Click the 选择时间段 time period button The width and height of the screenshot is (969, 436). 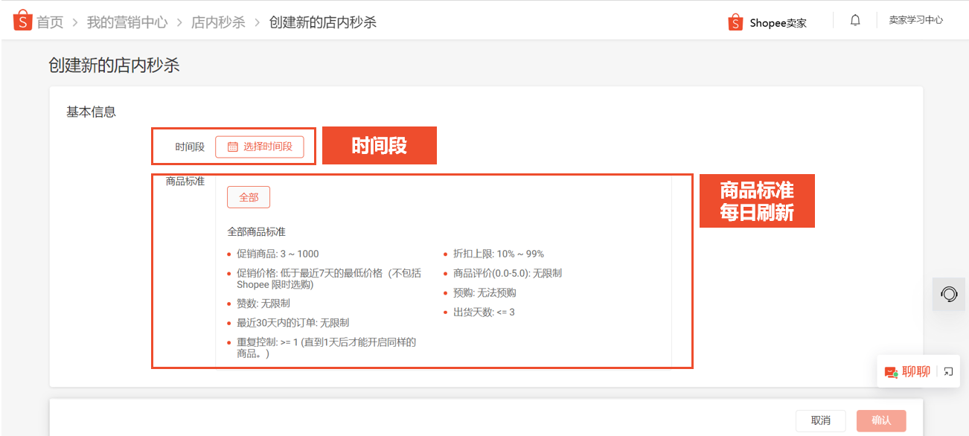pyautogui.click(x=262, y=147)
